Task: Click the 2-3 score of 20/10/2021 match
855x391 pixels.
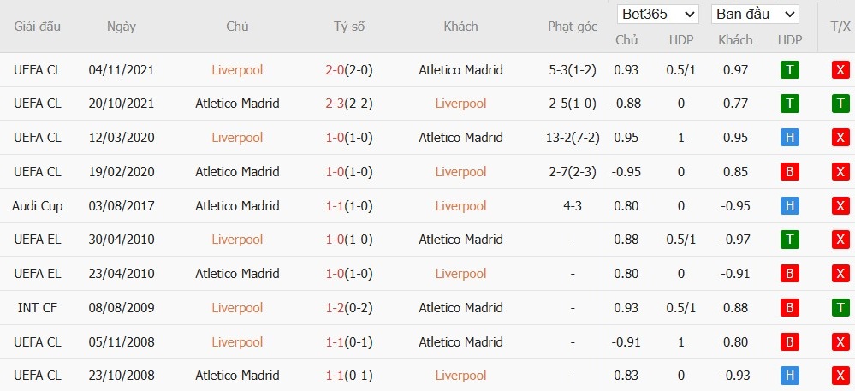Action: point(334,104)
